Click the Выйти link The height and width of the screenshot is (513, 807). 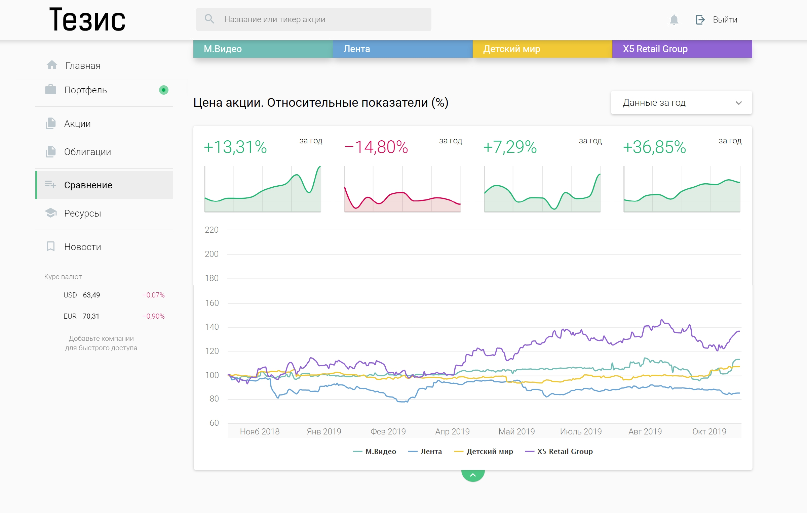click(x=725, y=20)
